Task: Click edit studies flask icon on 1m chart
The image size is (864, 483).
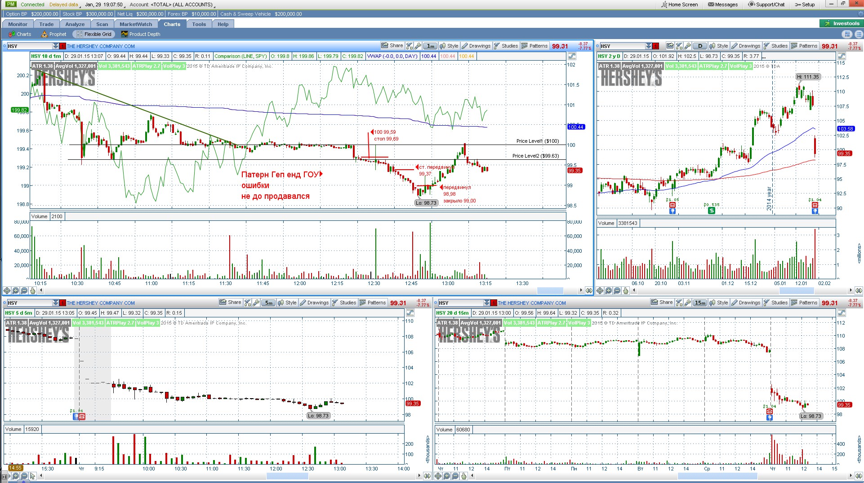Action: click(410, 46)
